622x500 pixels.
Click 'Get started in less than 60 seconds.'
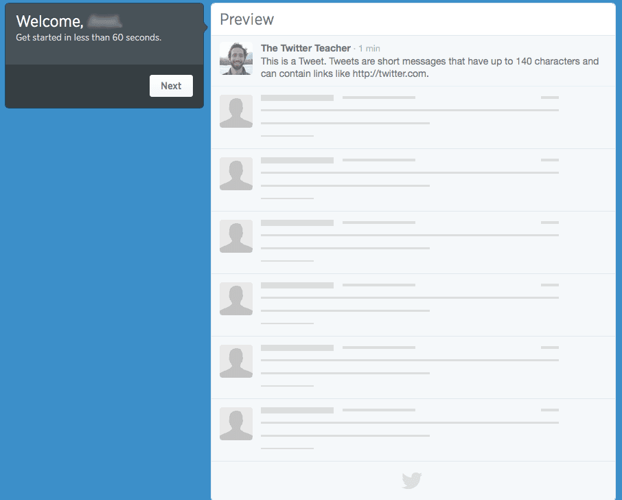(89, 37)
